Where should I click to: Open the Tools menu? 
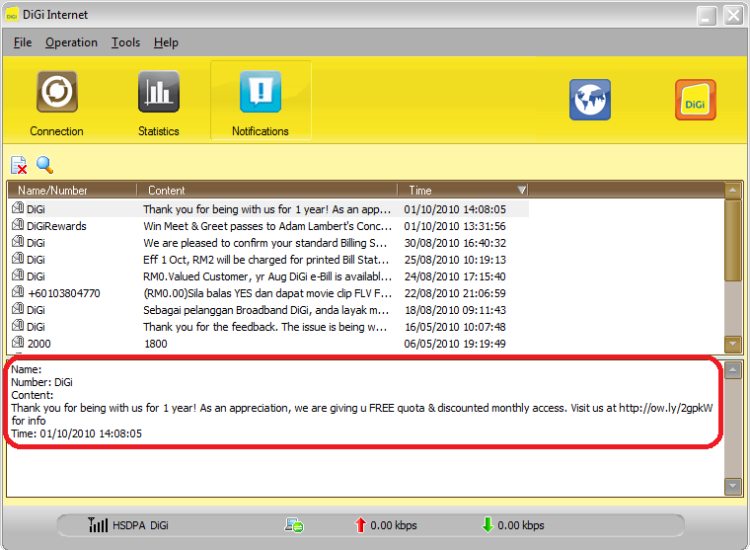[x=125, y=42]
